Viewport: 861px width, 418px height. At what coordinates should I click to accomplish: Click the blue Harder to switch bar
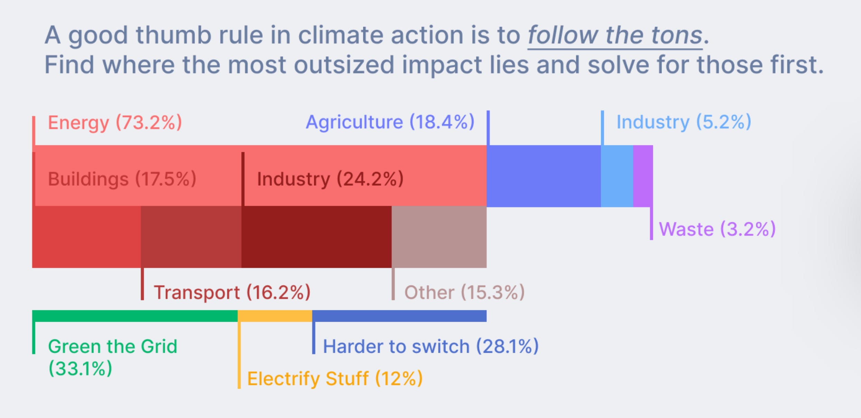pos(399,316)
